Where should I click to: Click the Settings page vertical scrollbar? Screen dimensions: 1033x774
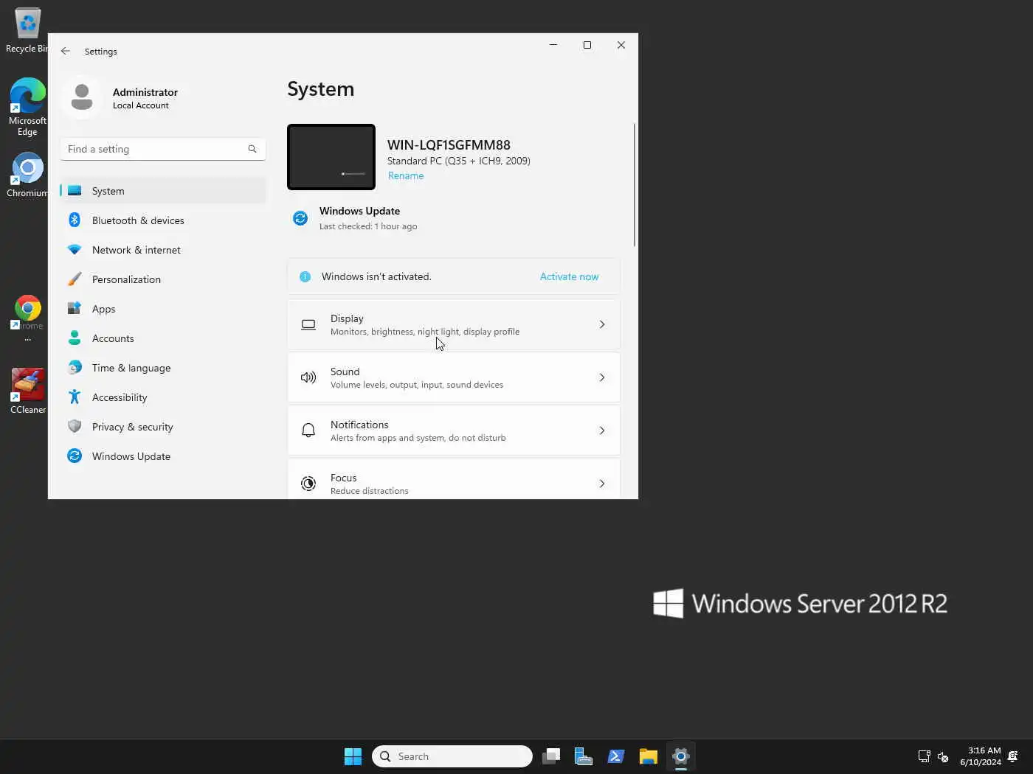click(634, 185)
